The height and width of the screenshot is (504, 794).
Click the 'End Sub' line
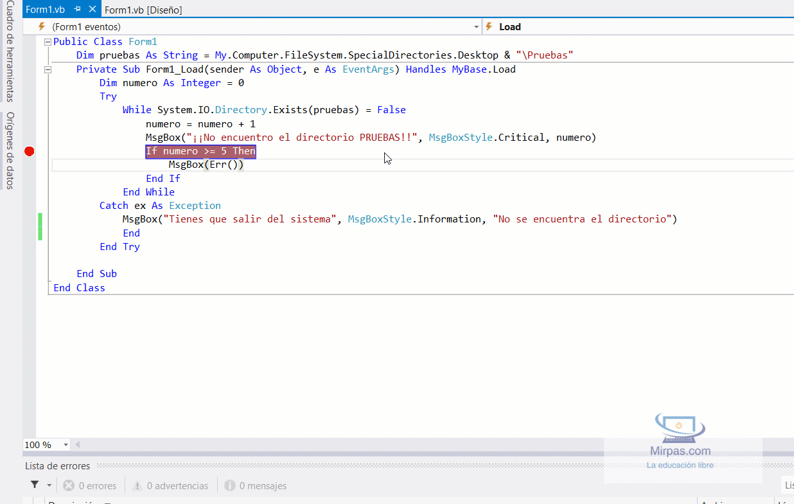point(96,274)
